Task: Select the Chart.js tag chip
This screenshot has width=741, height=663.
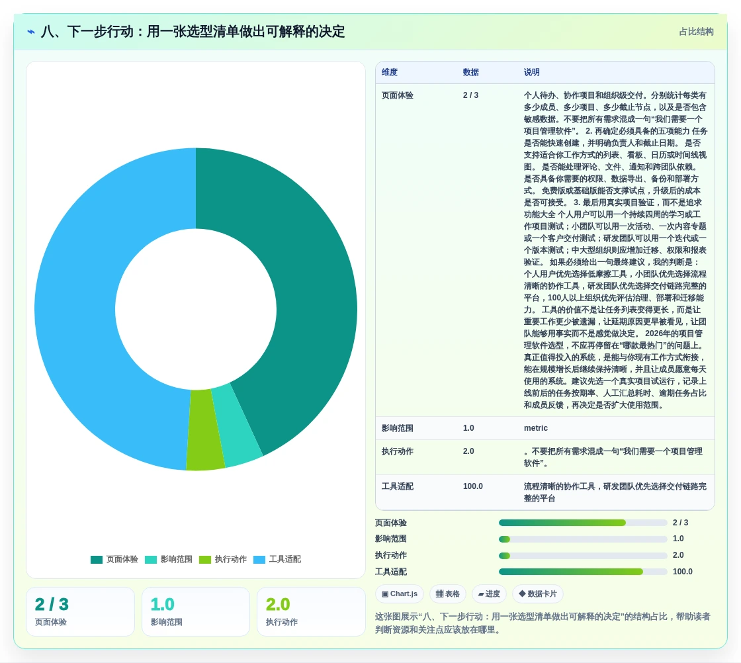Action: click(x=400, y=594)
